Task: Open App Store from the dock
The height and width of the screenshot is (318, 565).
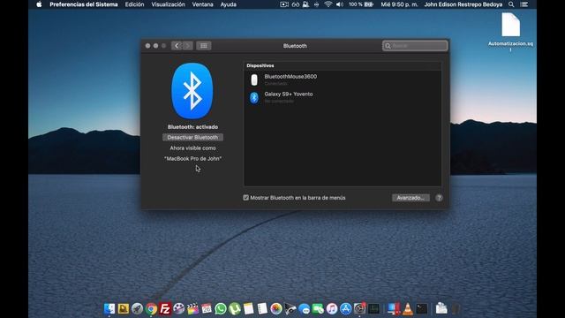Action: click(x=345, y=308)
